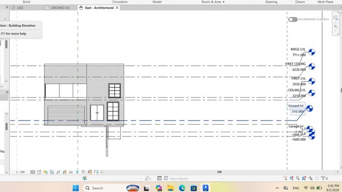Click the 3530.000 elevation value
The height and width of the screenshot is (192, 342).
[299, 84]
